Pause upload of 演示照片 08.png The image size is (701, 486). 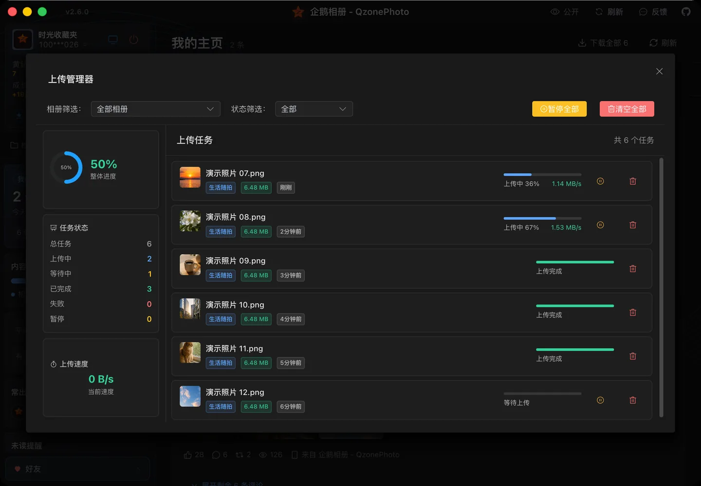coord(600,225)
